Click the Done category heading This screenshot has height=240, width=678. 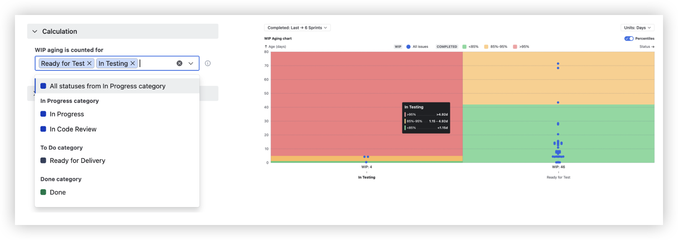[x=61, y=179]
